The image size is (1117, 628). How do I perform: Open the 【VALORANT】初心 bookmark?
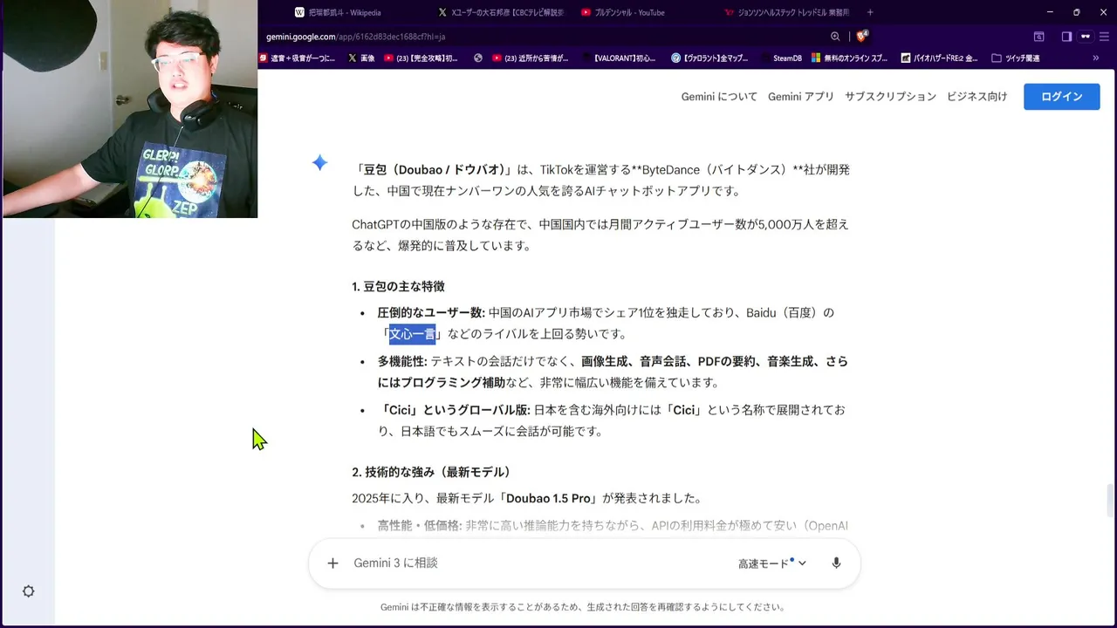click(618, 58)
